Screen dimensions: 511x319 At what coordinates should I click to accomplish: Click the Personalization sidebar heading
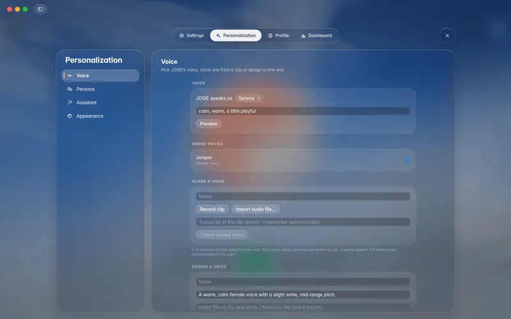(x=94, y=60)
